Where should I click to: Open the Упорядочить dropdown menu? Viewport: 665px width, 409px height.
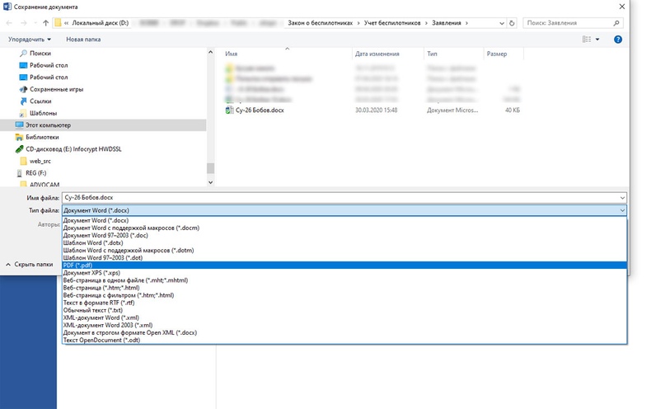29,39
